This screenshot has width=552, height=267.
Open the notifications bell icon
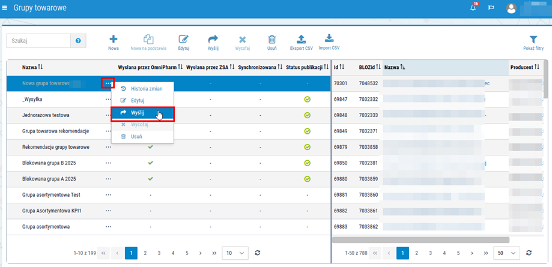pyautogui.click(x=473, y=8)
